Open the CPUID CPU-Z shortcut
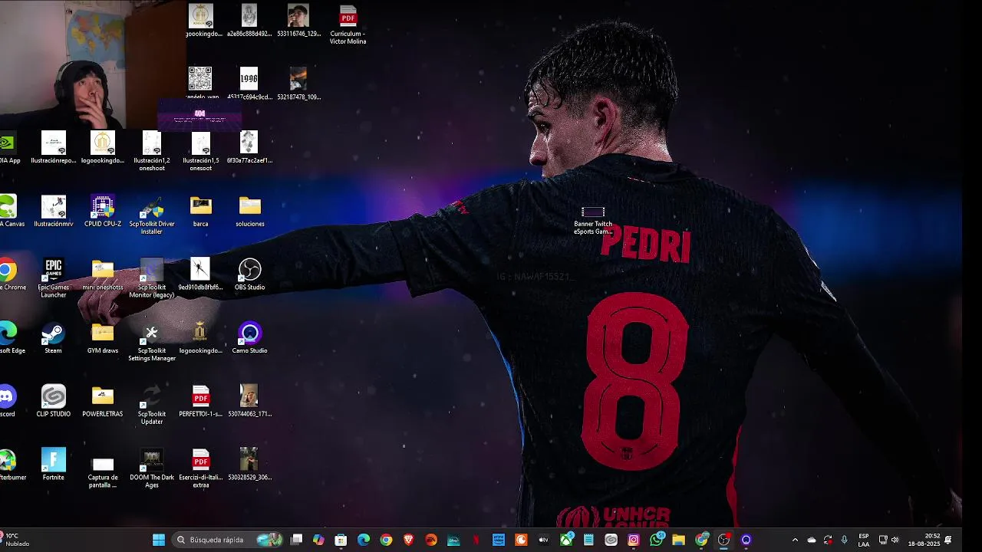 [102, 212]
